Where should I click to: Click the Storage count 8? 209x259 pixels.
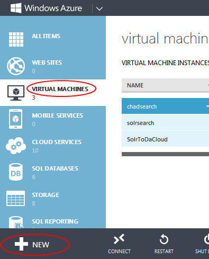[33, 203]
